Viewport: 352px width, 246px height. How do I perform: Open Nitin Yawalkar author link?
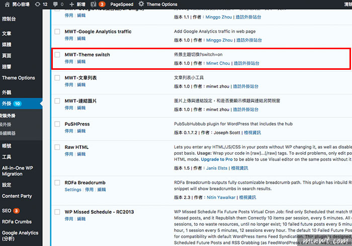pos(221,197)
